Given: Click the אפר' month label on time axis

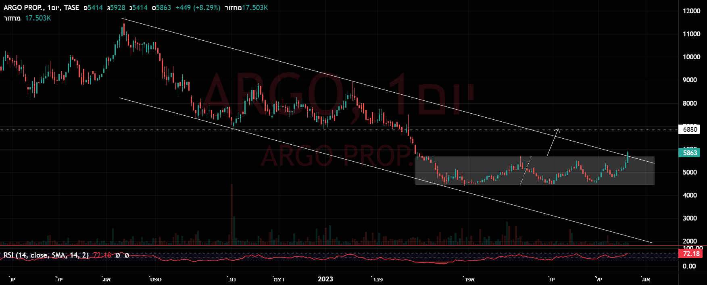Looking at the screenshot, I should (x=469, y=279).
